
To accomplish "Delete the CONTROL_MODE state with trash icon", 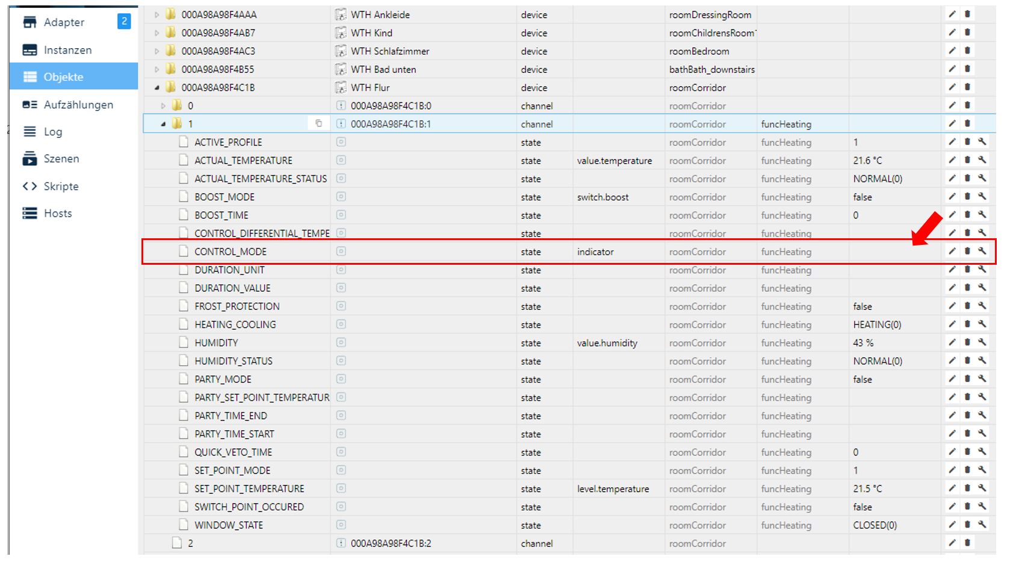I will click(x=967, y=252).
